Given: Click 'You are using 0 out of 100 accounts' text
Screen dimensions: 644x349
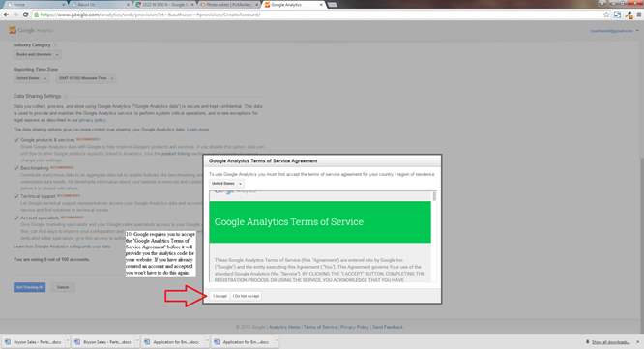Looking at the screenshot, I should tap(51, 259).
